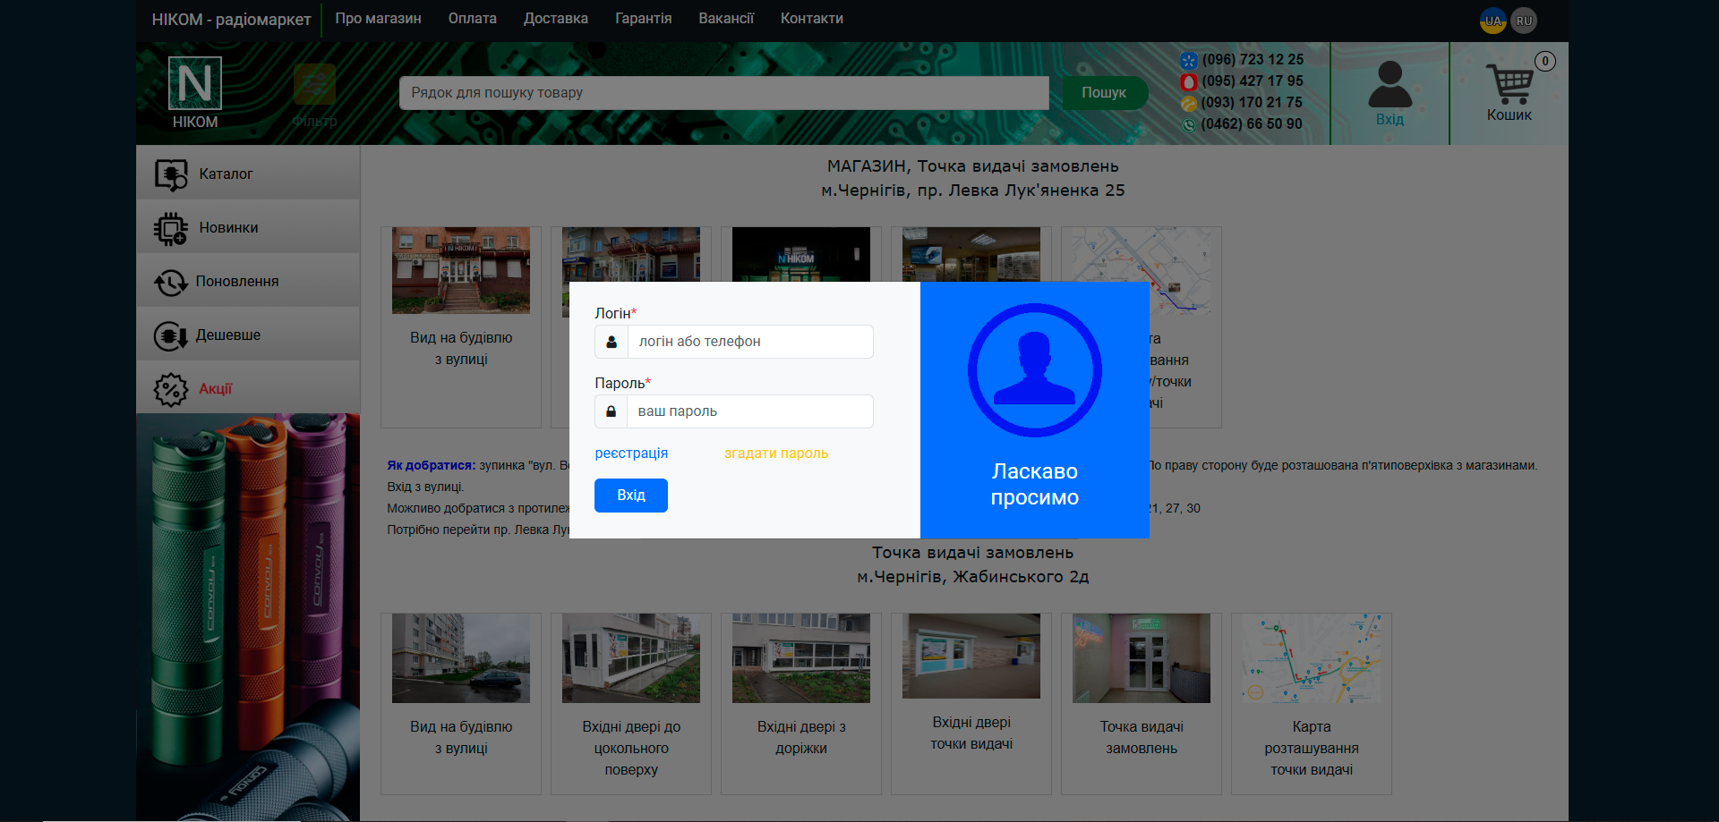This screenshot has width=1719, height=822.
Task: Open Оплата menu item
Action: click(x=473, y=19)
